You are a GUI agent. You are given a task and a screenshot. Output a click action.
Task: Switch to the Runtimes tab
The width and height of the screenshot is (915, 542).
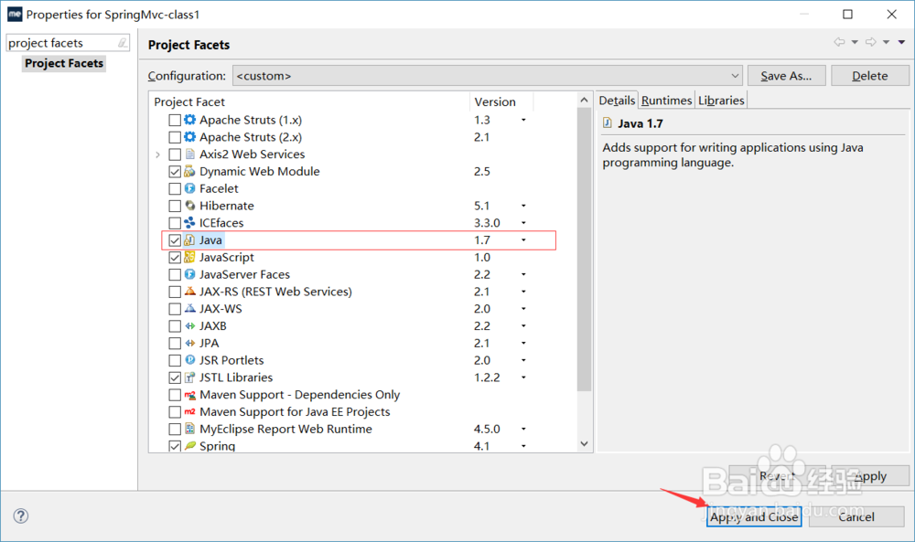click(666, 101)
